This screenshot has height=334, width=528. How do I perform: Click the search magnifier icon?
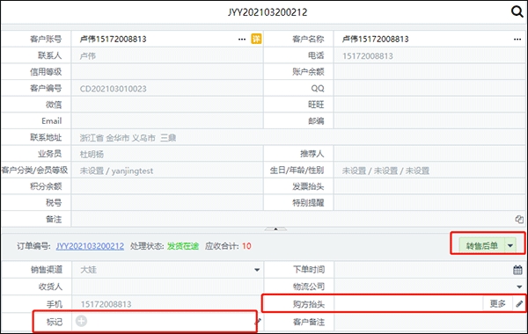pos(517,11)
